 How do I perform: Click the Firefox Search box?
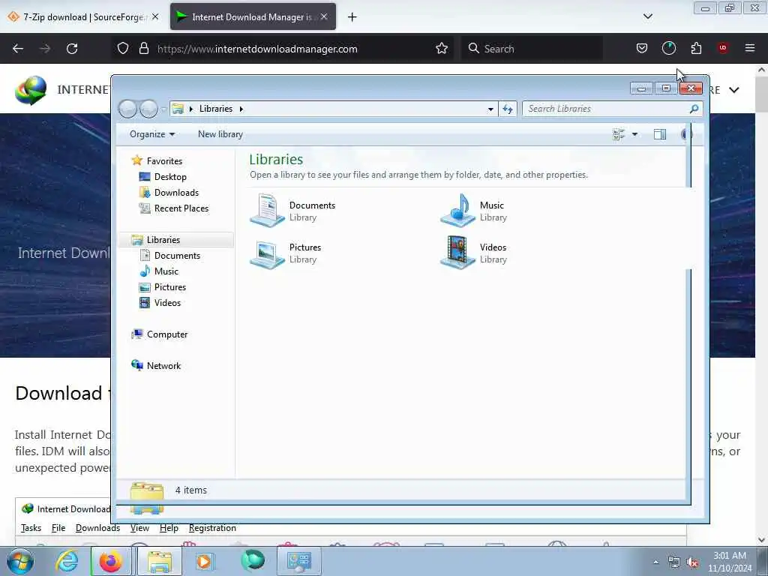pos(532,49)
